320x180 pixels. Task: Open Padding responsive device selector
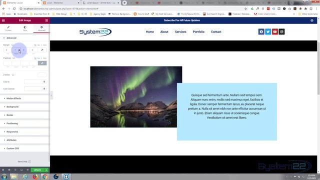13,58
